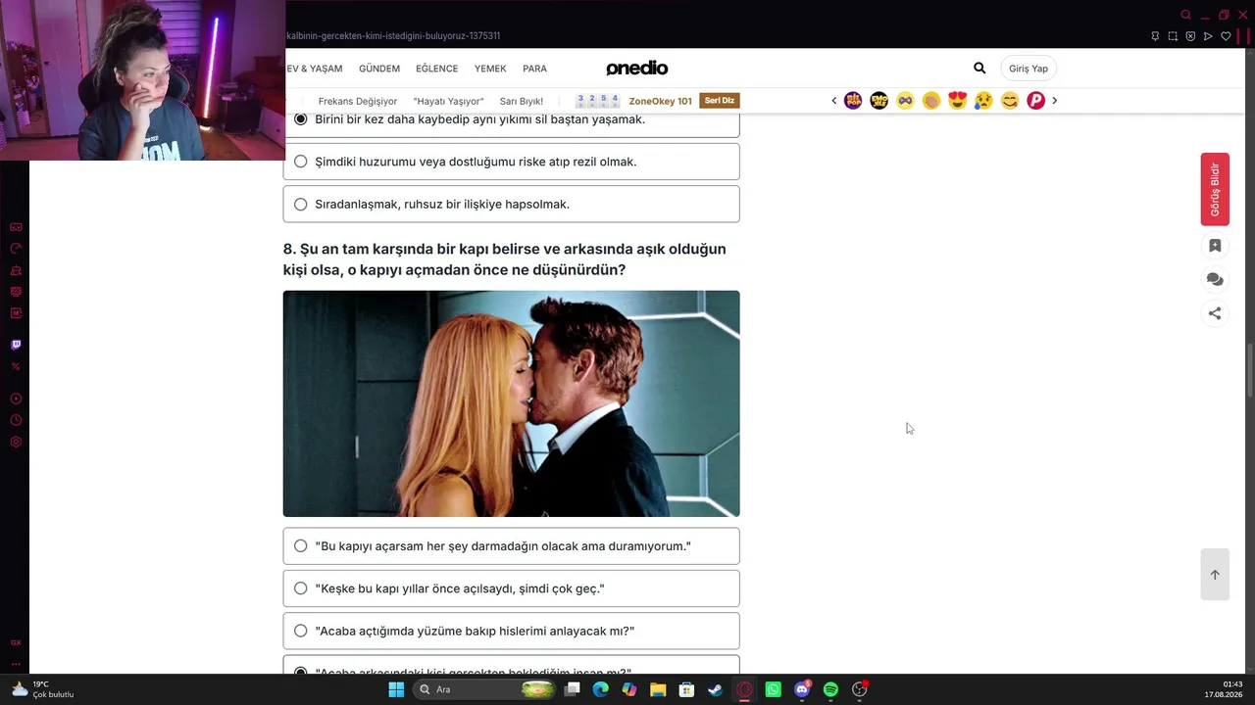Image resolution: width=1255 pixels, height=705 pixels.
Task: Click the Giriş Yap login button
Action: pyautogui.click(x=1029, y=69)
